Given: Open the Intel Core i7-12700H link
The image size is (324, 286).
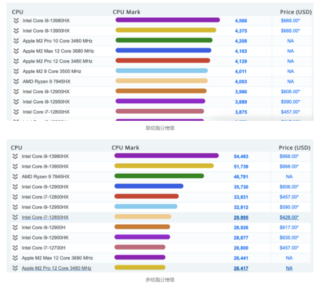Looking at the screenshot, I should [x=43, y=248].
